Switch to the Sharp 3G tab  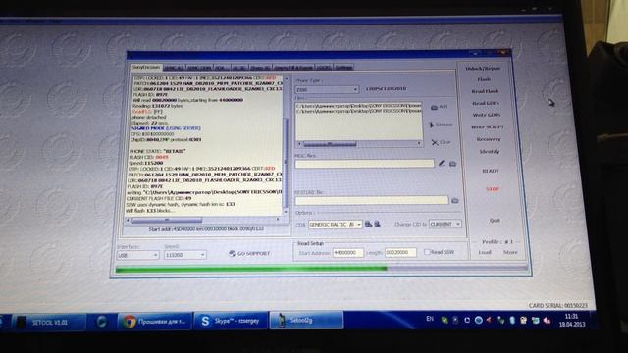click(x=260, y=68)
